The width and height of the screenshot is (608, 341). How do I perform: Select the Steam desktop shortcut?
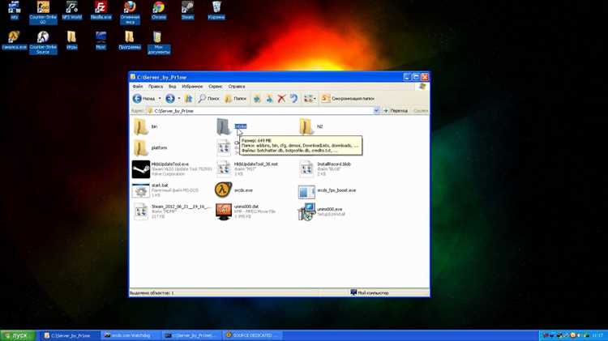tap(188, 10)
